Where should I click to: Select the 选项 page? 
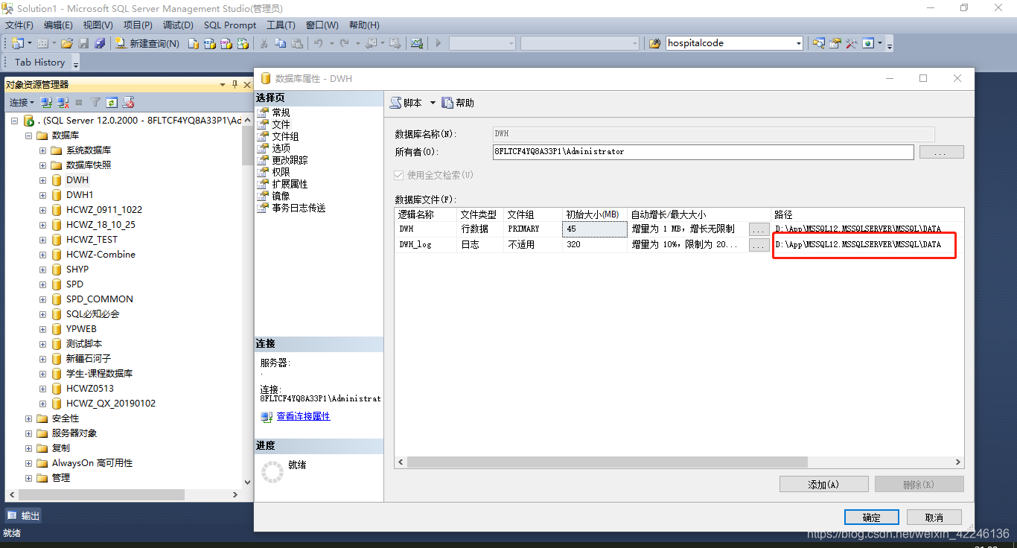pyautogui.click(x=281, y=148)
